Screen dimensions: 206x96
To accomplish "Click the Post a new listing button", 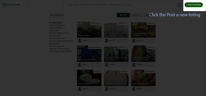I will coord(194,5).
